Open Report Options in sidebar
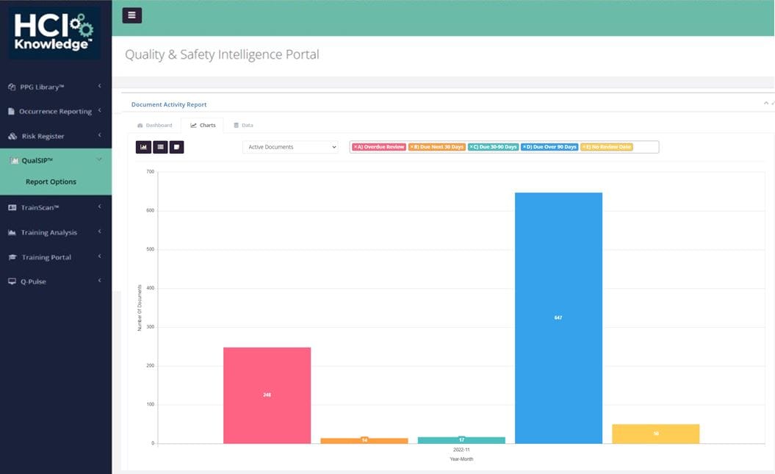775x474 pixels. 51,182
